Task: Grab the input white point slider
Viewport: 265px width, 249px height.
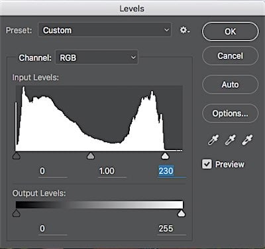Action: click(x=165, y=156)
